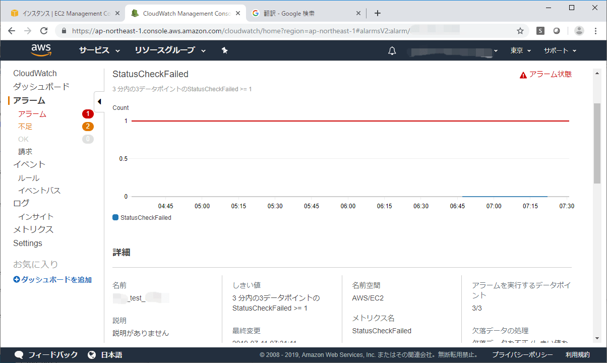Click the S extension icon in Chrome toolbar
Viewport: 607px width, 363px height.
coord(540,31)
